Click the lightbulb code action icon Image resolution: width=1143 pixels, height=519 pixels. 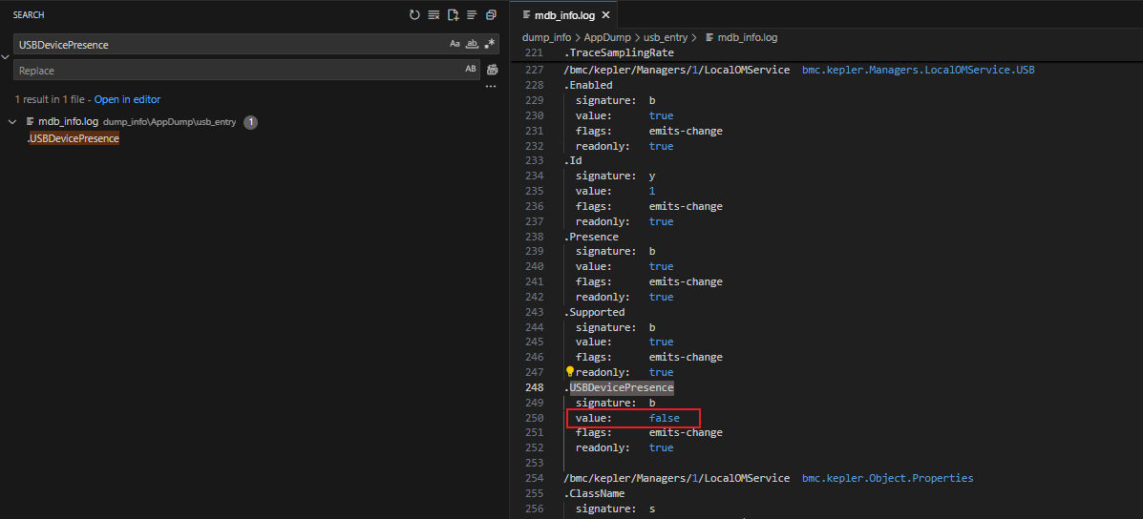(570, 372)
